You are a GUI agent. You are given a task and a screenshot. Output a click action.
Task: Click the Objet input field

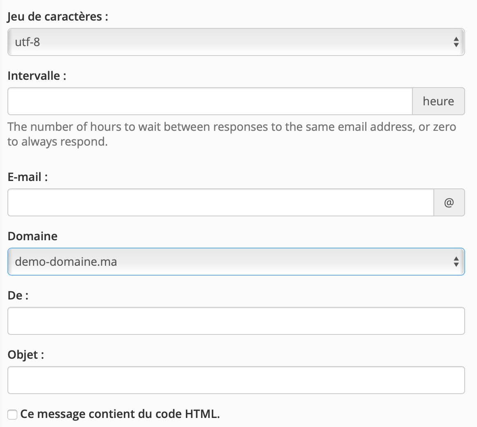pyautogui.click(x=236, y=380)
